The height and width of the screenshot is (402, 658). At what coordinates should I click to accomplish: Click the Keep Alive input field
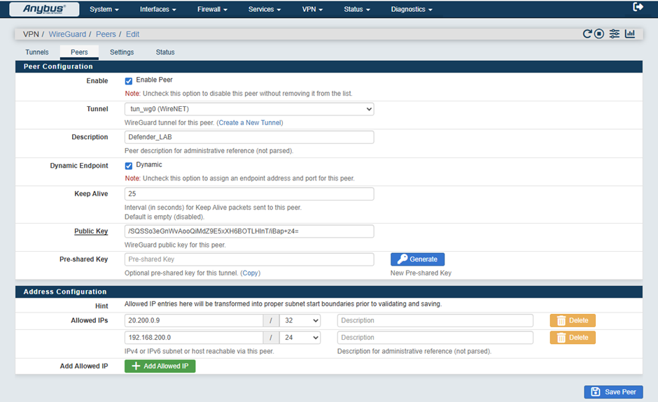tap(248, 194)
